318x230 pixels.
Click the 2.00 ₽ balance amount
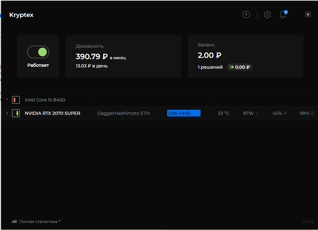[x=209, y=55]
